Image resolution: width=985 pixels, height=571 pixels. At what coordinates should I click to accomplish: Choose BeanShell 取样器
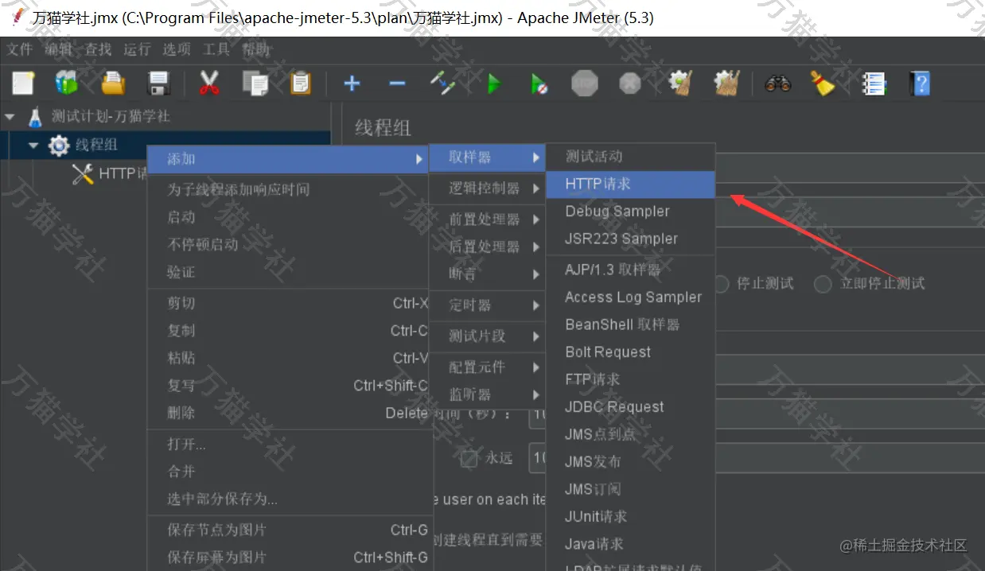pos(631,324)
